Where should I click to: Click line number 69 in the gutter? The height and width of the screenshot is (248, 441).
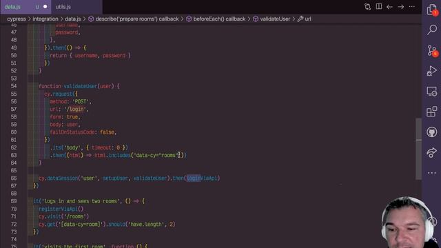click(x=14, y=201)
